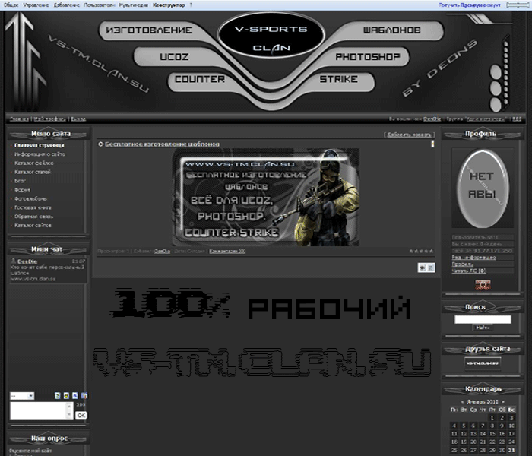Click the question mark help item
Viewport: 532px width, 456px height.
(191, 5)
